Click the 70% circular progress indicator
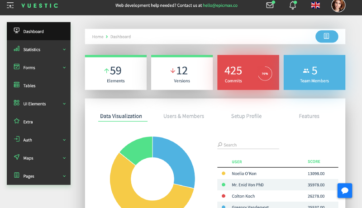Viewport: 362px width, 208px height. [x=265, y=74]
